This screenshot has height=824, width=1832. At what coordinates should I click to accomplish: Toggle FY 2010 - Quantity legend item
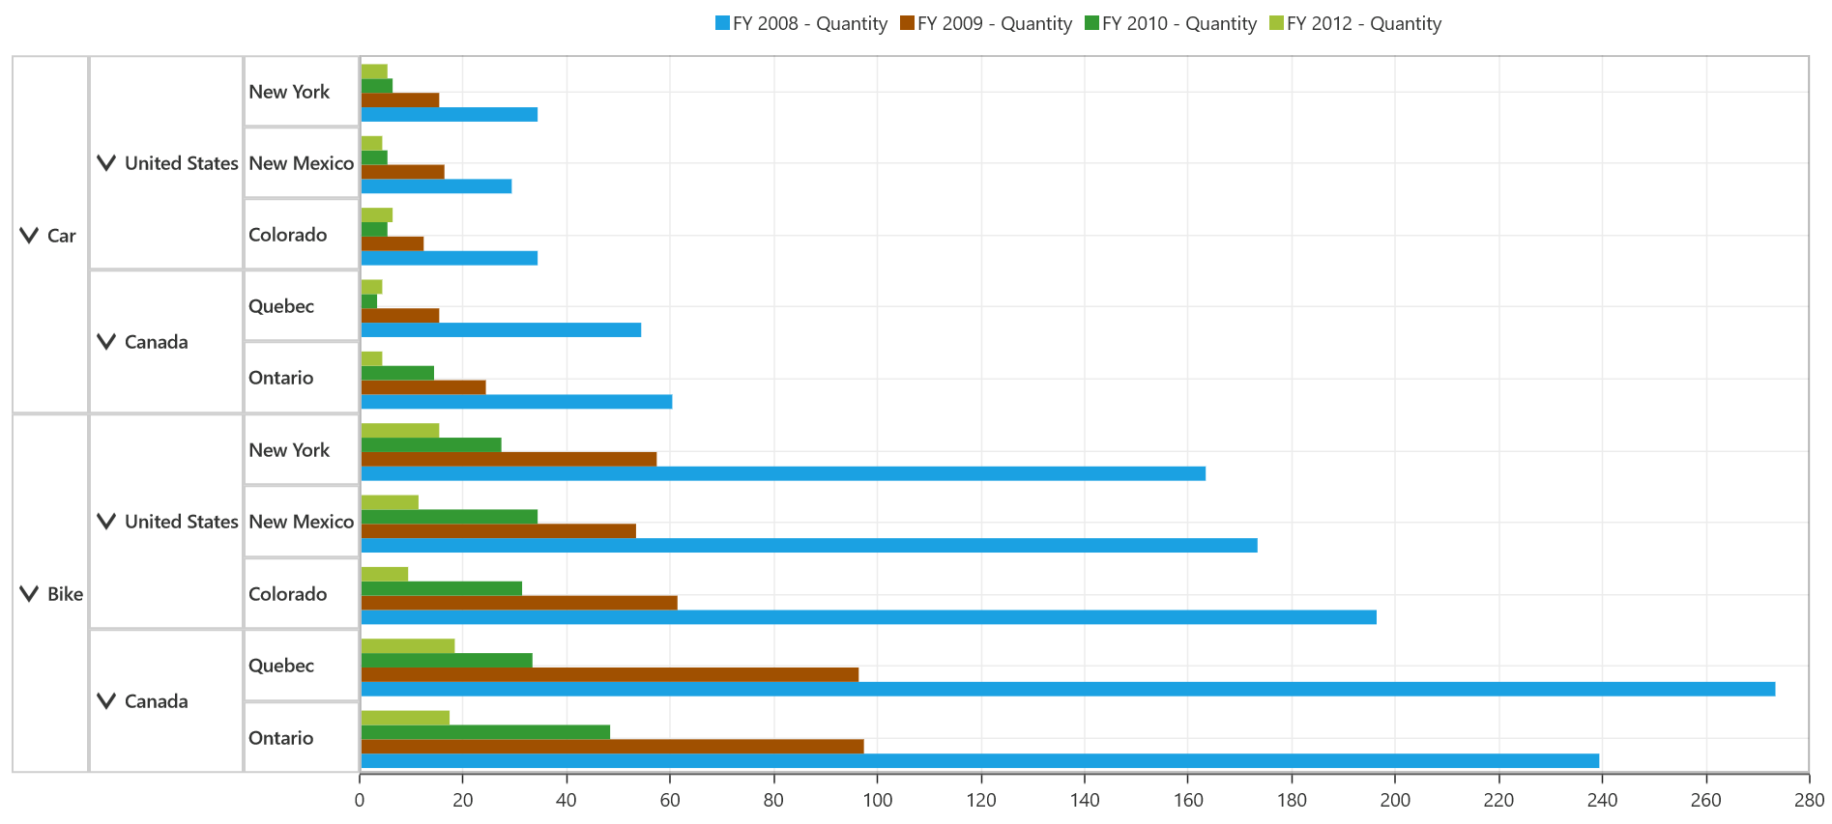(x=1170, y=23)
